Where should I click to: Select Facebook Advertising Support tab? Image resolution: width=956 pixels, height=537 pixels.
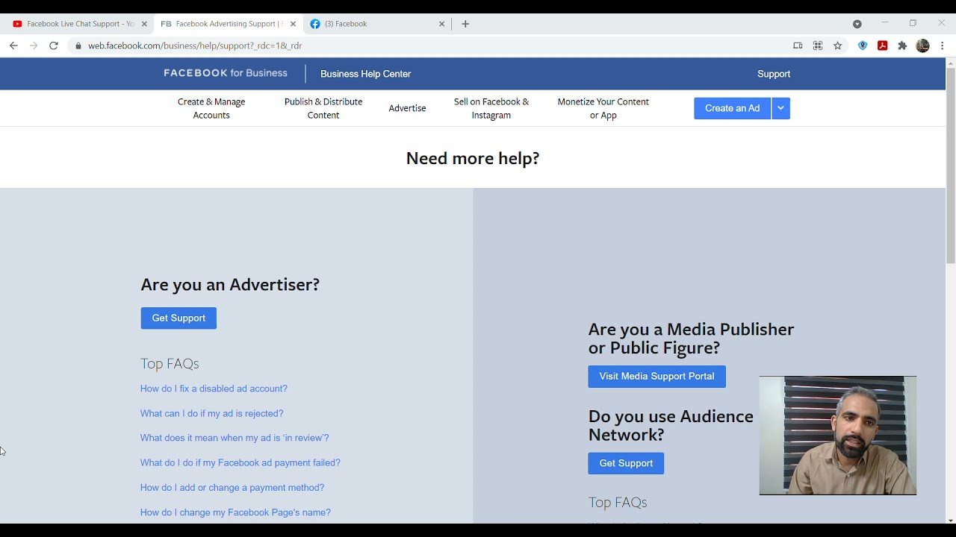tap(228, 24)
